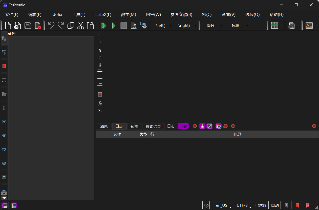Open the table of contents side panel icon

pos(4,52)
